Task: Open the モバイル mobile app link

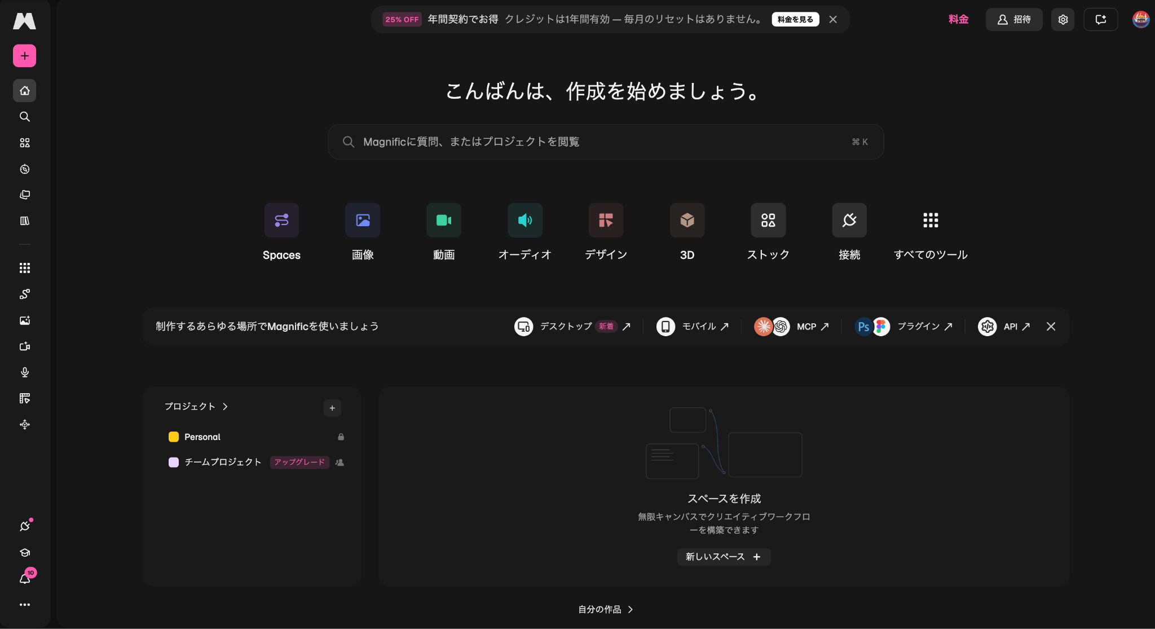Action: click(693, 327)
